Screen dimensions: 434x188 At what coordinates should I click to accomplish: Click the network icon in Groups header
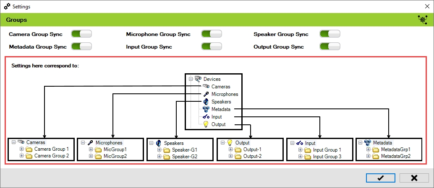pos(422,19)
